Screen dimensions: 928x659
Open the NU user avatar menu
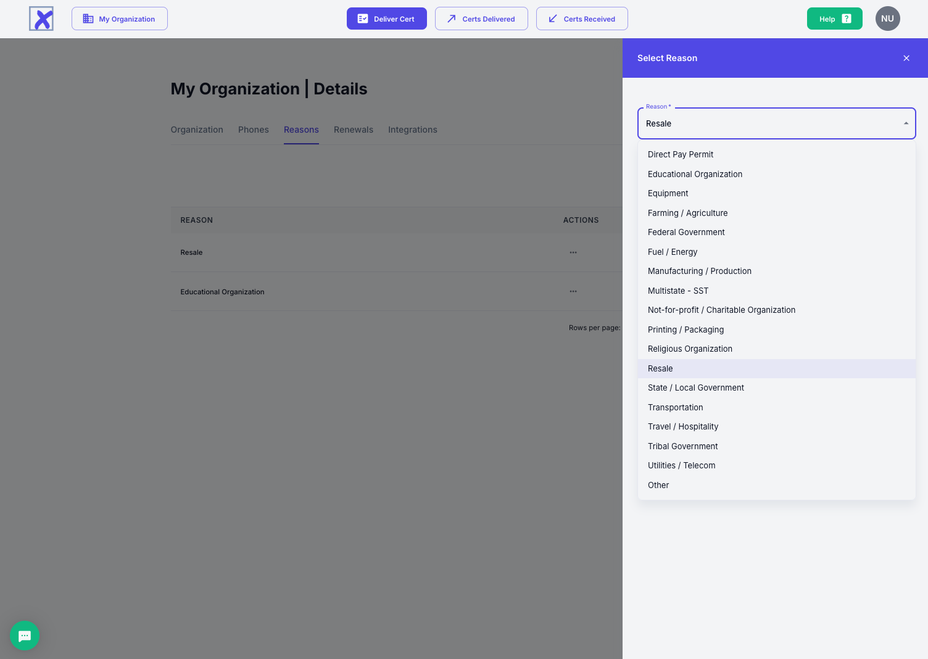click(x=887, y=19)
